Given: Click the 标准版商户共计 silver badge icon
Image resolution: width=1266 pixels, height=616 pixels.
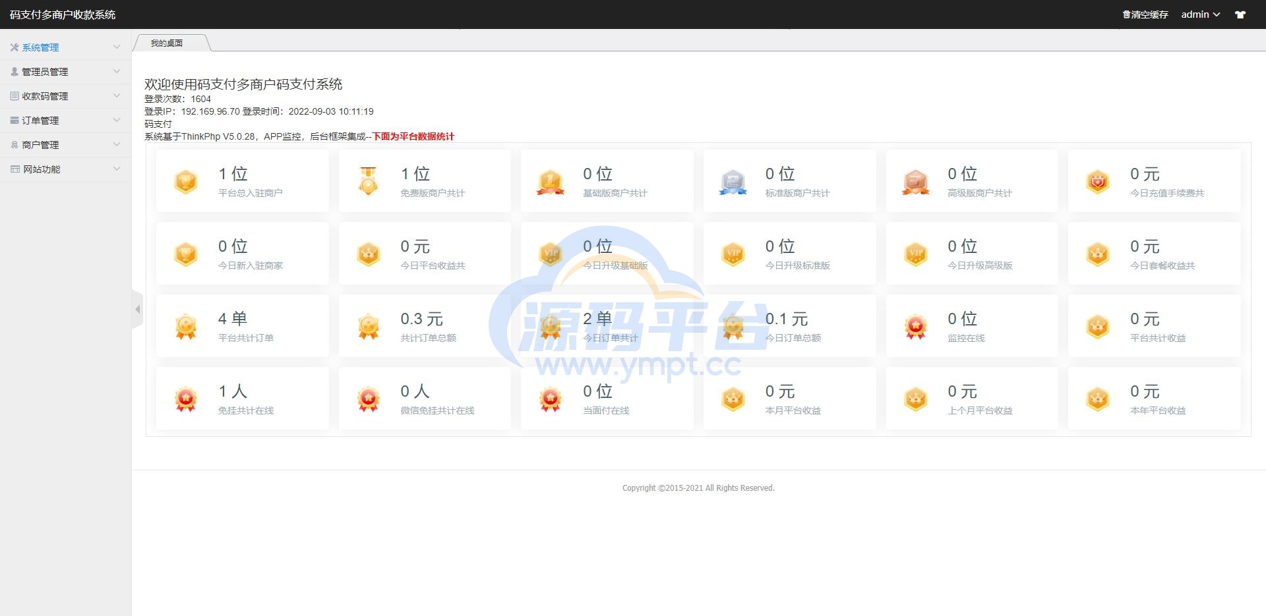Looking at the screenshot, I should 733,182.
